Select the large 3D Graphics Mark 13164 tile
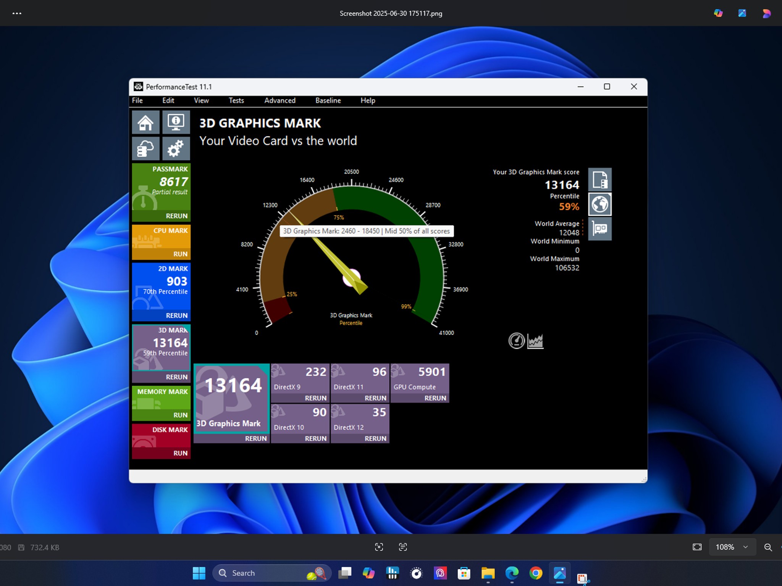The image size is (782, 586). click(232, 399)
